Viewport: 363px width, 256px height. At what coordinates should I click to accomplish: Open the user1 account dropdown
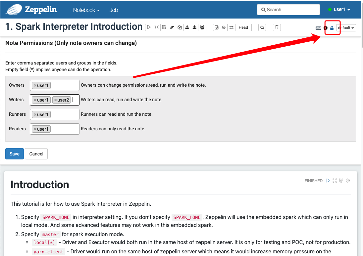(339, 10)
